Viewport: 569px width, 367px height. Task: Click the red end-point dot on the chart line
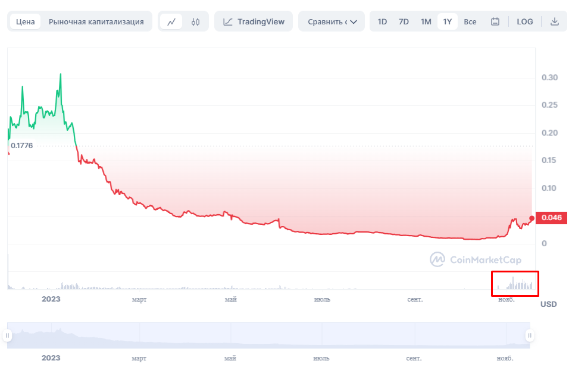coord(532,218)
